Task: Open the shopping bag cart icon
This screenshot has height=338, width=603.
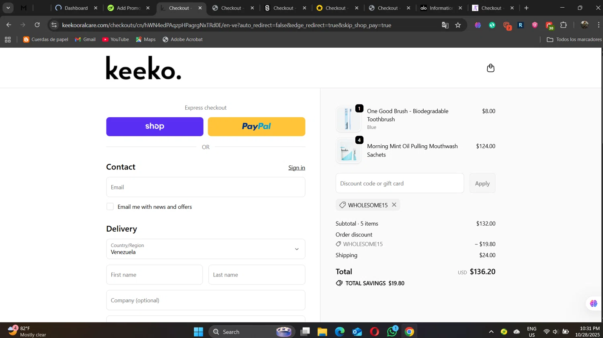Action: coord(490,68)
